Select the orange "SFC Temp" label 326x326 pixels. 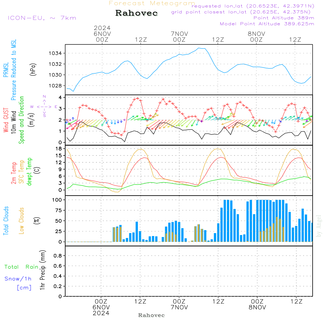click(x=22, y=172)
